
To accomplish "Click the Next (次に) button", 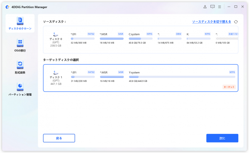I will [x=222, y=138].
